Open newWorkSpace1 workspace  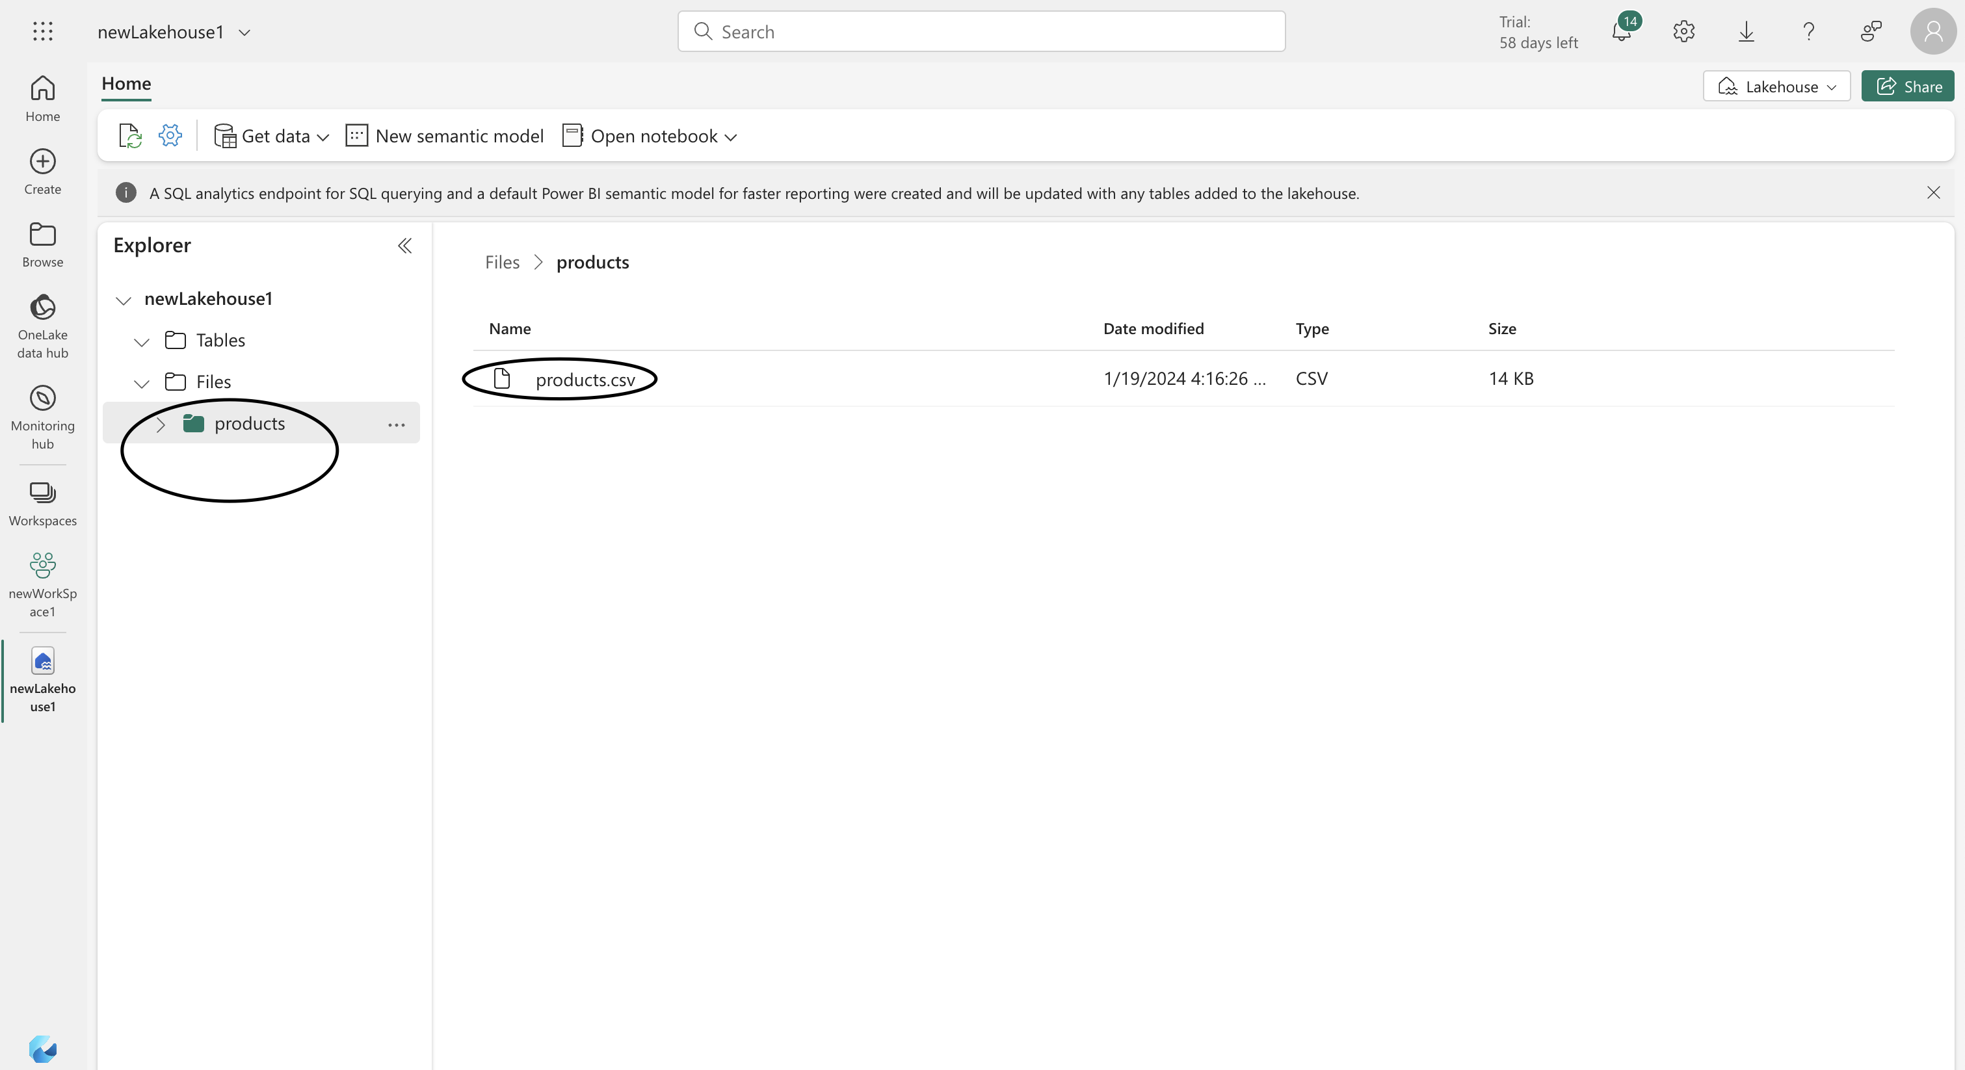point(43,585)
